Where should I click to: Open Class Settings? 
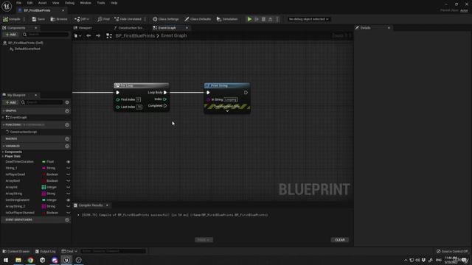click(x=165, y=19)
